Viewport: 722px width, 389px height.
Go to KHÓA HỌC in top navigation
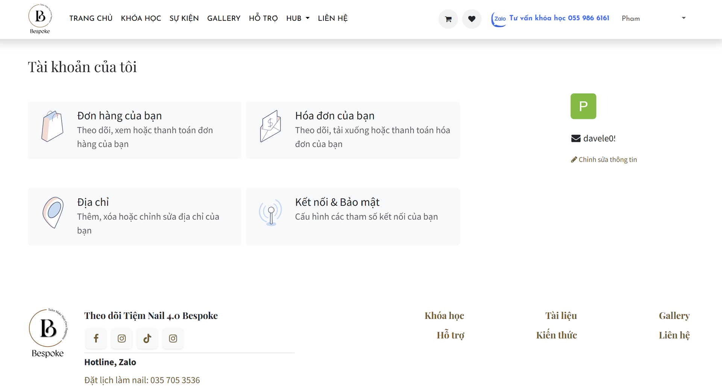(x=141, y=18)
